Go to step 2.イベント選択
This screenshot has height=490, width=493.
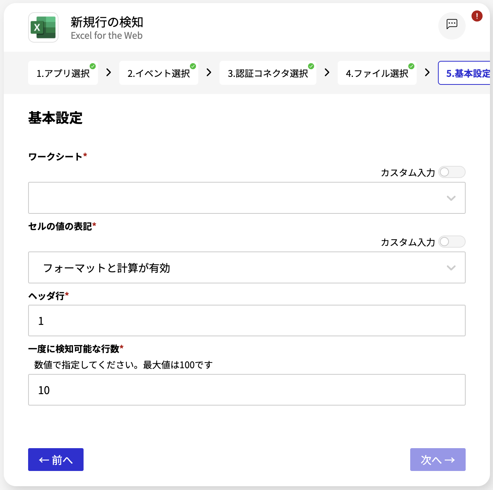[x=158, y=73]
